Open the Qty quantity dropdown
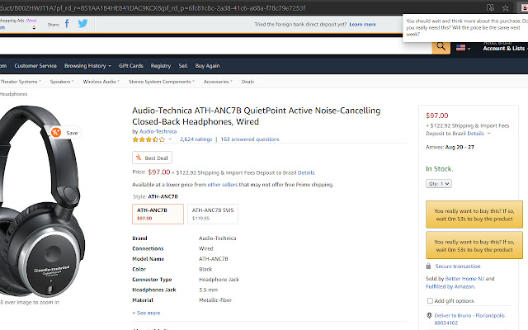Viewport: 528px width, 330px height. point(439,183)
